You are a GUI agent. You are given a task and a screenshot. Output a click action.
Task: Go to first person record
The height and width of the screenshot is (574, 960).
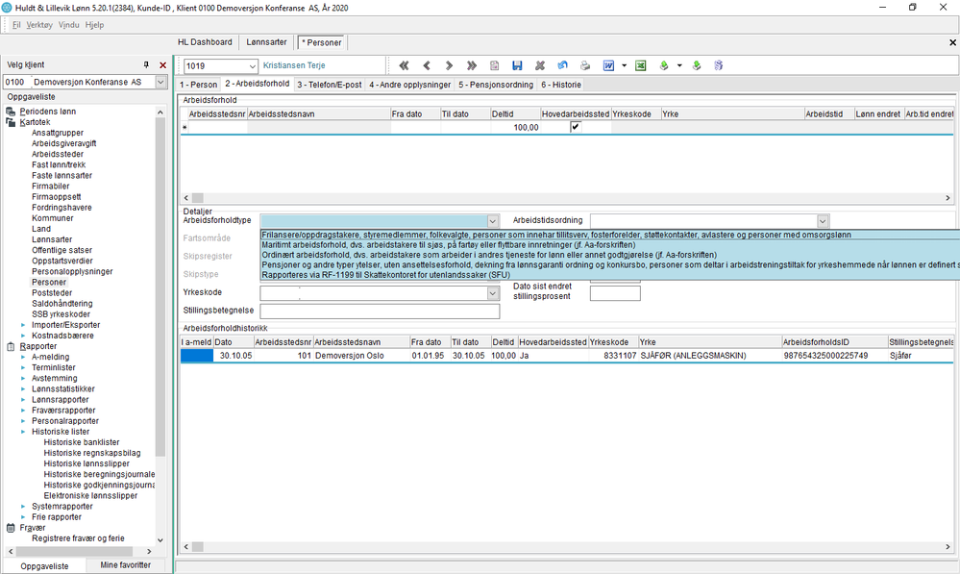click(x=404, y=65)
